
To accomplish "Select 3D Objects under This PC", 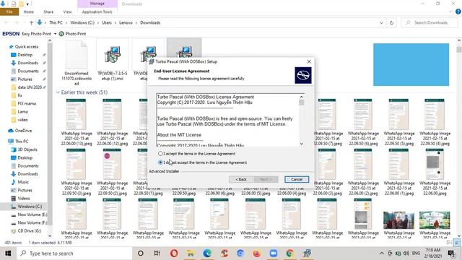I will point(27,149).
